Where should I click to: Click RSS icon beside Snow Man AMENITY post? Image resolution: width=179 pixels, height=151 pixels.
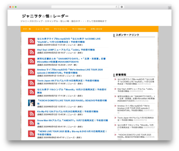coord(32,123)
